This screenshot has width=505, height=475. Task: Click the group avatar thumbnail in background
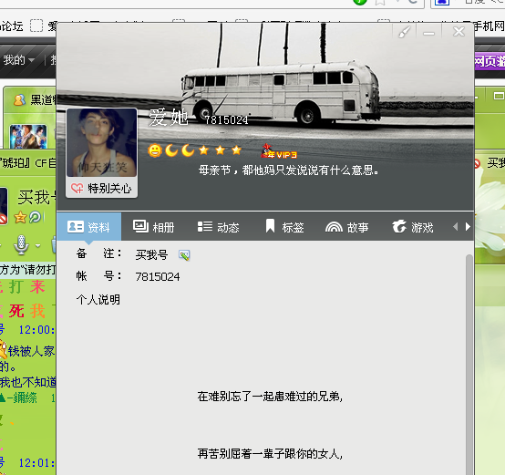[28, 137]
